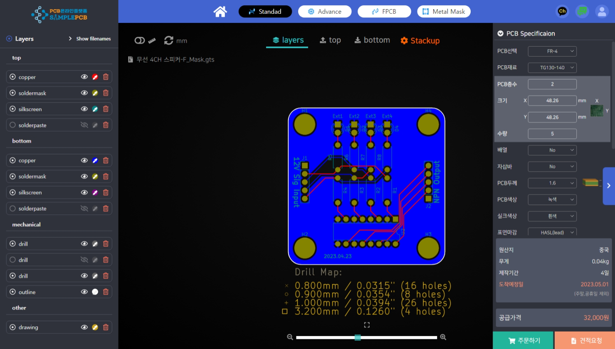This screenshot has width=615, height=349.
Task: Change bottom copper layer color swatch
Action: (x=95, y=160)
